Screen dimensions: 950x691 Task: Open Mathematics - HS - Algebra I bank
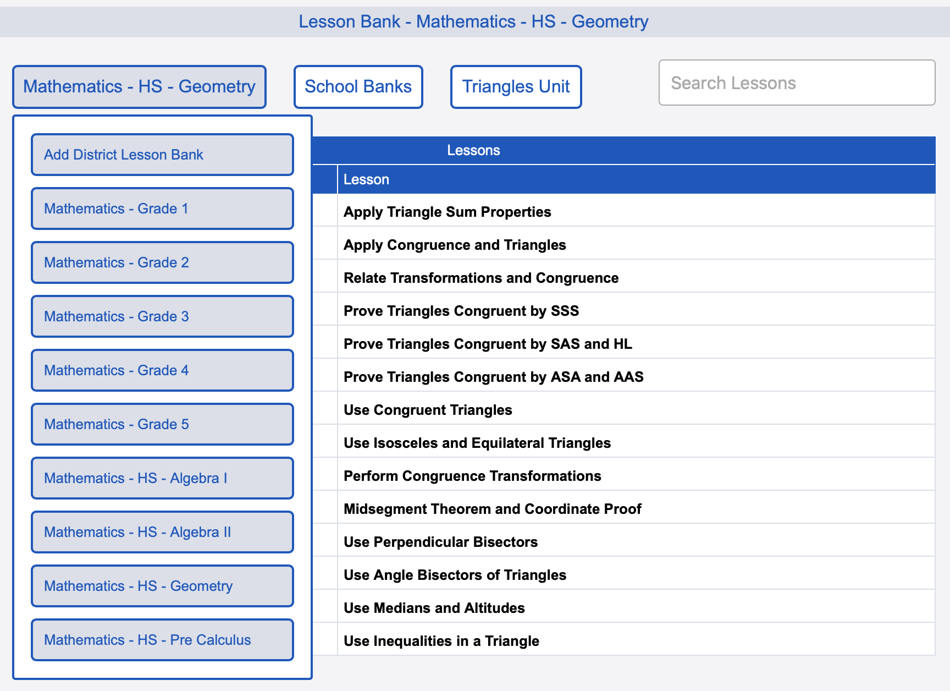(162, 478)
